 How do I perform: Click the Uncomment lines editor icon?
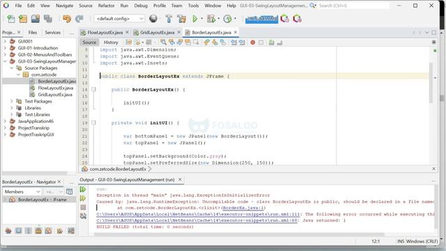(279, 43)
